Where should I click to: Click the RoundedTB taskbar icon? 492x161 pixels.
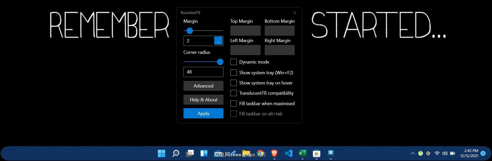pos(331,153)
